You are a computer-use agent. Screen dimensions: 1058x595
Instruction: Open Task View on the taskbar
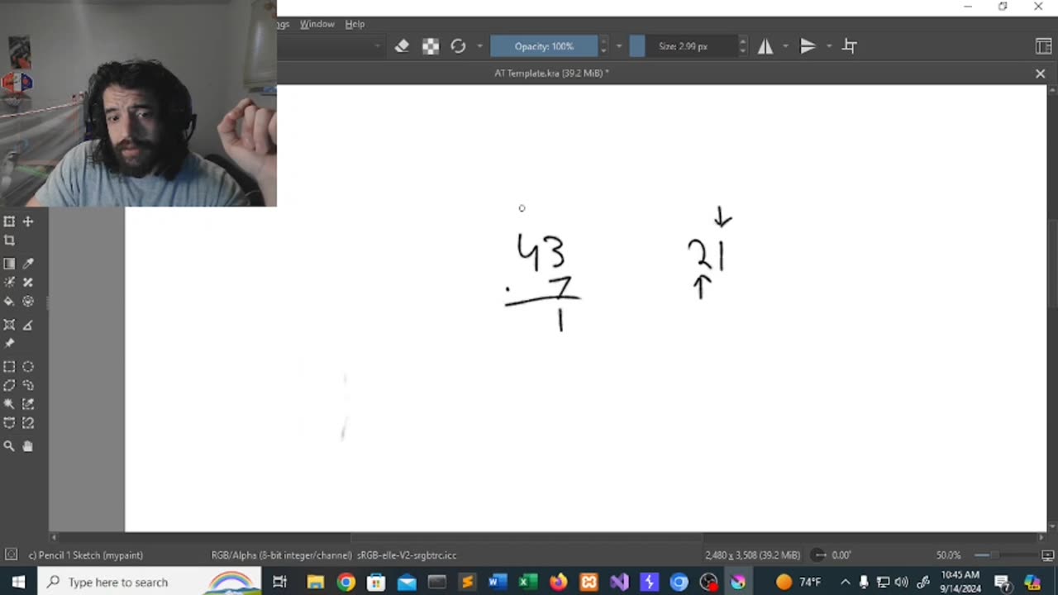pyautogui.click(x=280, y=582)
